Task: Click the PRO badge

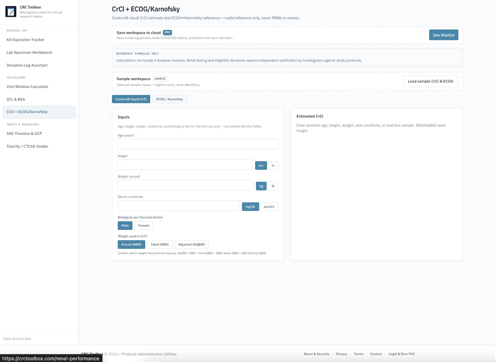Action: [x=167, y=32]
